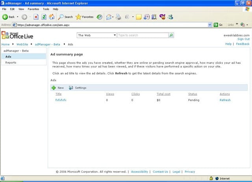Select Reports in the left sidebar
Image resolution: width=252 pixels, height=182 pixels.
click(x=24, y=62)
